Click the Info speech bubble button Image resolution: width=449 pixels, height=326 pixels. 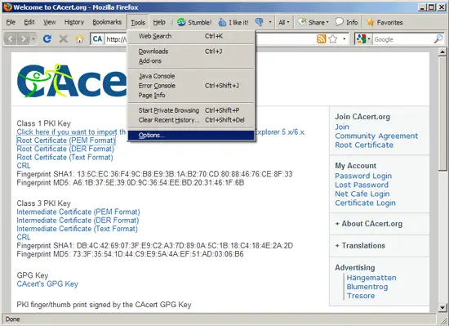(x=346, y=22)
